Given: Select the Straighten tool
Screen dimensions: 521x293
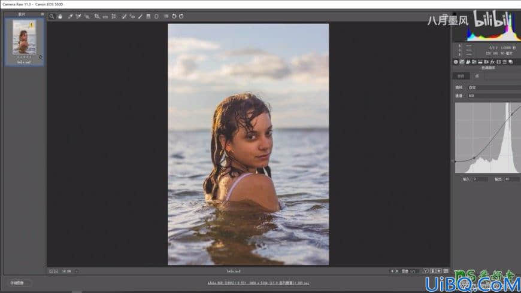Looking at the screenshot, I should point(105,17).
